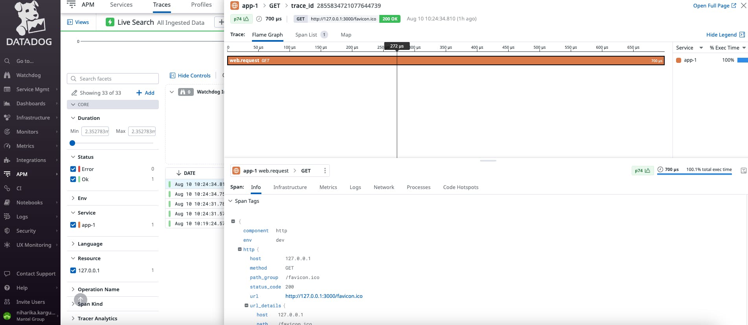Screen dimensions: 748x325
Task: Collapse the Status facet
Action: point(73,157)
